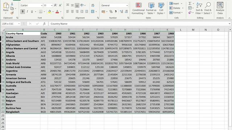Click Increase Decimal icon

click(121, 12)
